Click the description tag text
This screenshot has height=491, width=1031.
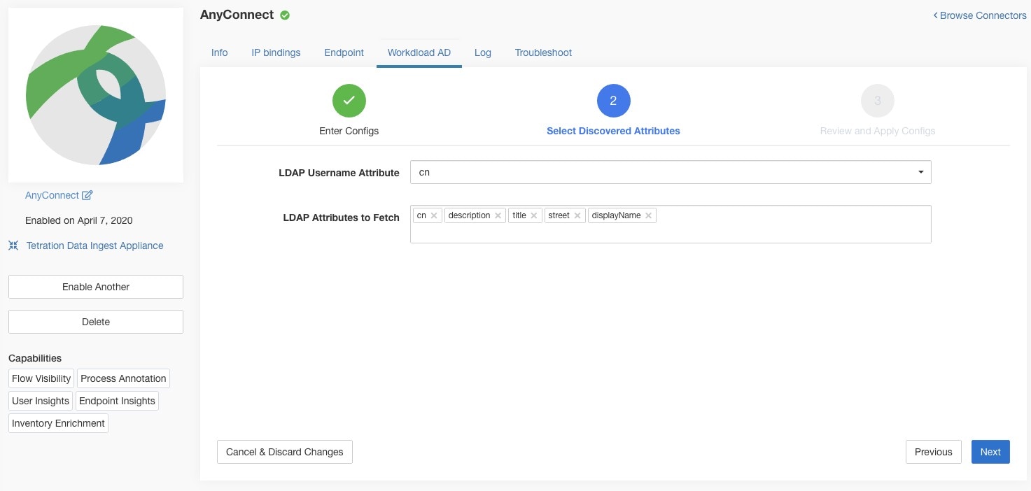469,215
